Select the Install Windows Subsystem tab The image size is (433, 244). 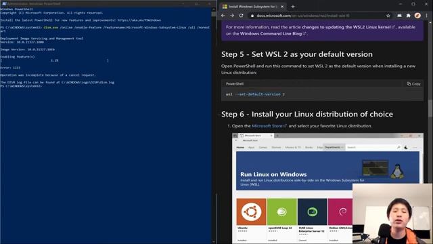[x=253, y=6]
